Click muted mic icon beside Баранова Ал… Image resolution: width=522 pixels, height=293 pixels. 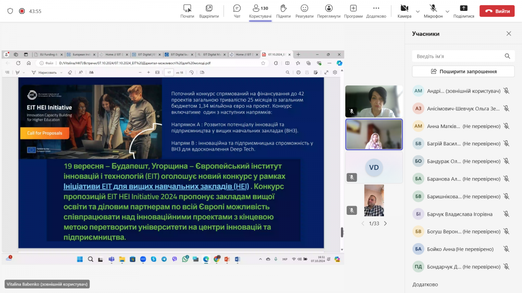pyautogui.click(x=506, y=179)
